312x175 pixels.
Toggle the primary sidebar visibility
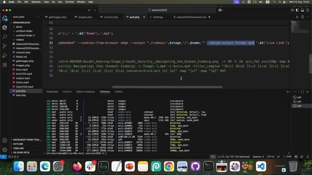pos(297,10)
